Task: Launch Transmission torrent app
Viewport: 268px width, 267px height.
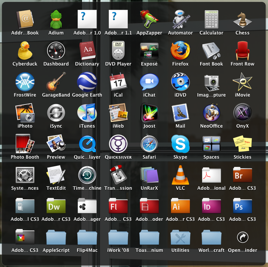Action: tap(118, 175)
